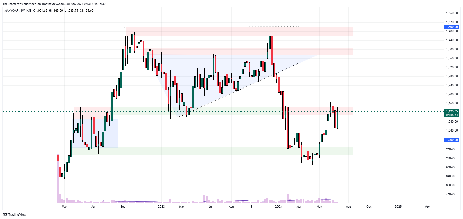Click the Sep label on time axis
The image size is (463, 219).
(123, 207)
